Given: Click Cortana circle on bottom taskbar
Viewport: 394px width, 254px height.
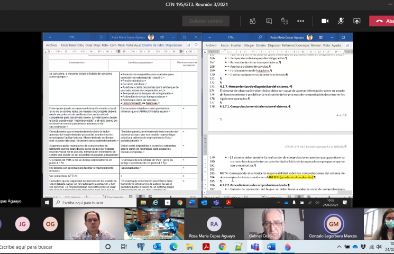Looking at the screenshot, I should click(108, 247).
